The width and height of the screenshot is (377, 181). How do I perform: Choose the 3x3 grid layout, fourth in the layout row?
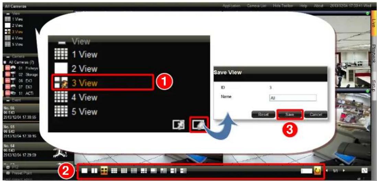pyautogui.click(x=114, y=171)
